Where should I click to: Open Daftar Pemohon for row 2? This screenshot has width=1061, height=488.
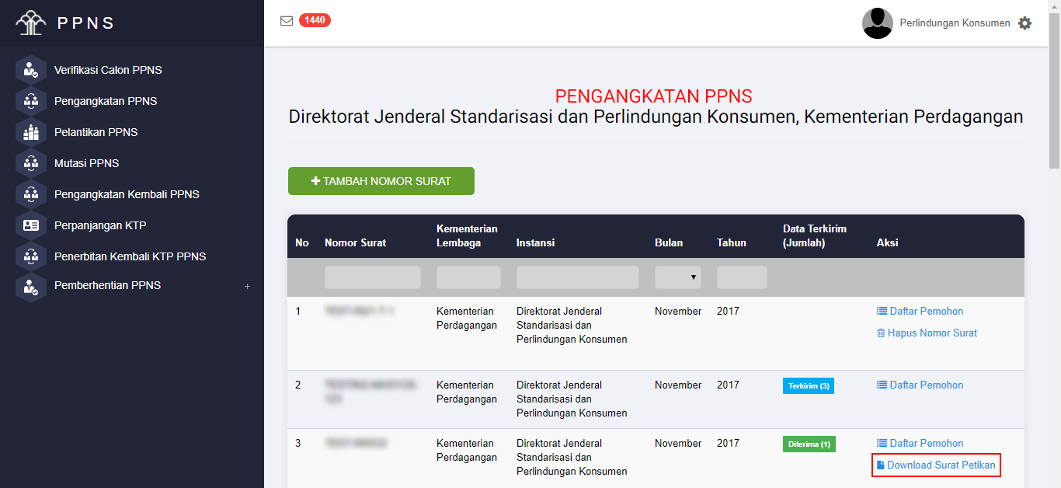coord(920,385)
